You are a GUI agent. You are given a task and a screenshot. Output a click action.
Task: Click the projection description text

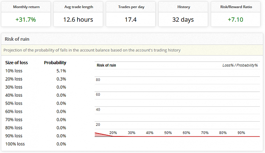coord(92,50)
